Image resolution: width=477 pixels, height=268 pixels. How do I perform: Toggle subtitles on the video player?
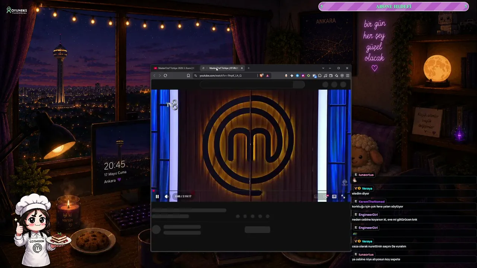pyautogui.click(x=316, y=197)
